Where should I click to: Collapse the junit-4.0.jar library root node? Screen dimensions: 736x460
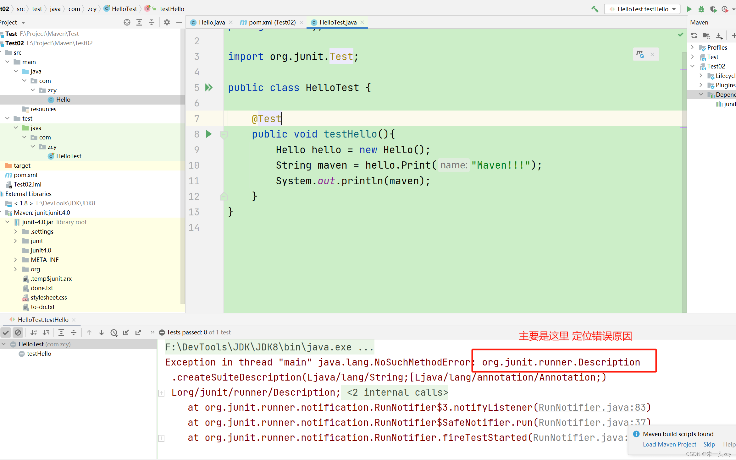pyautogui.click(x=7, y=222)
